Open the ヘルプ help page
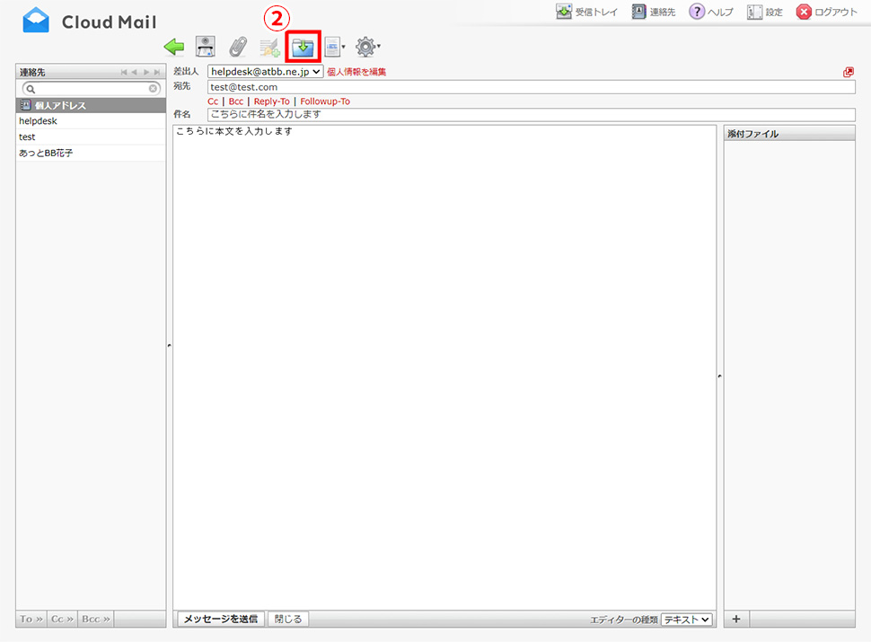Viewport: 871px width, 642px height. [710, 12]
